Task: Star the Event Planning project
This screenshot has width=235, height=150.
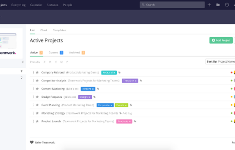Action: coord(37,105)
